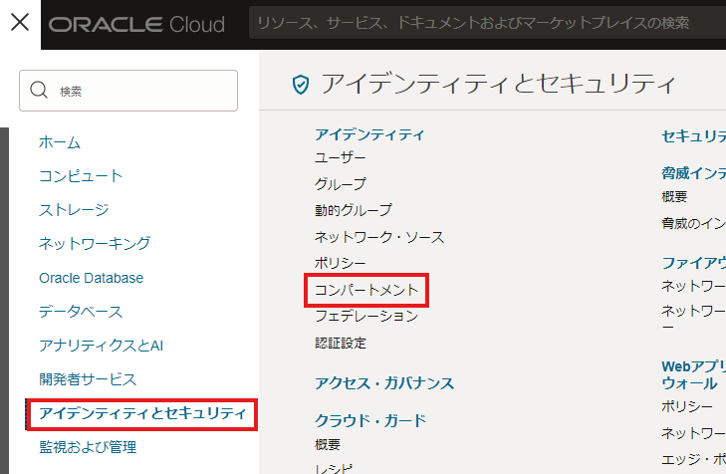Image resolution: width=726 pixels, height=474 pixels.
Task: Open フェデレーション link
Action: point(366,316)
